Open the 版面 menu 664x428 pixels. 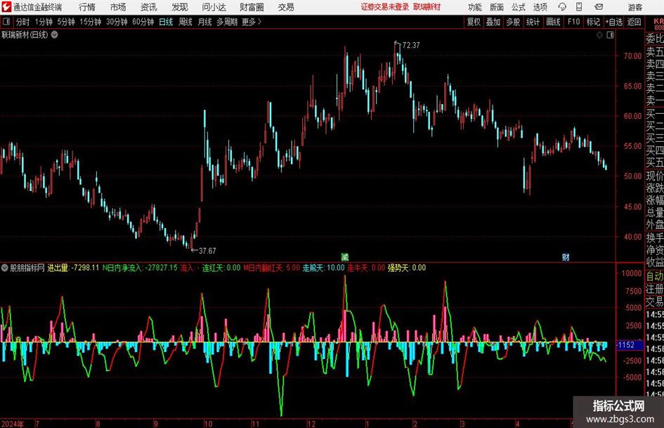pyautogui.click(x=497, y=7)
